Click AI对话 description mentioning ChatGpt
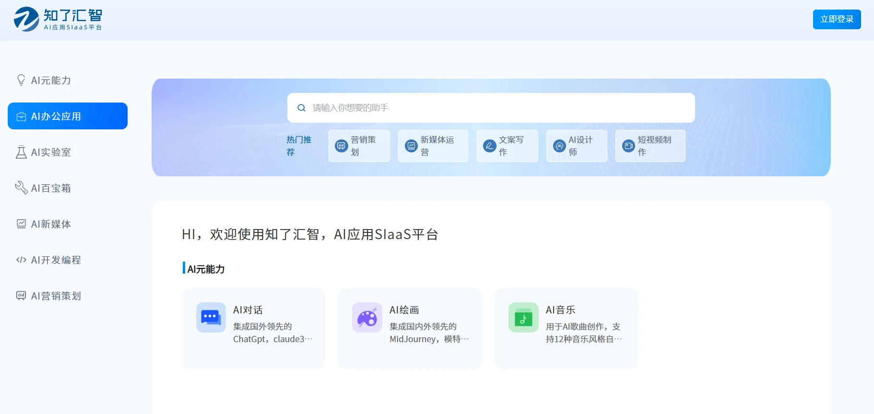This screenshot has height=414, width=874. [x=273, y=333]
